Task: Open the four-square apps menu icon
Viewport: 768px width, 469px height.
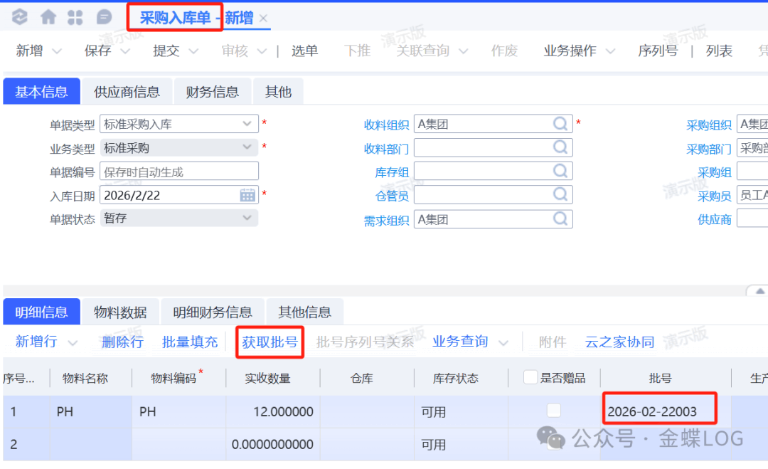Action: click(75, 17)
